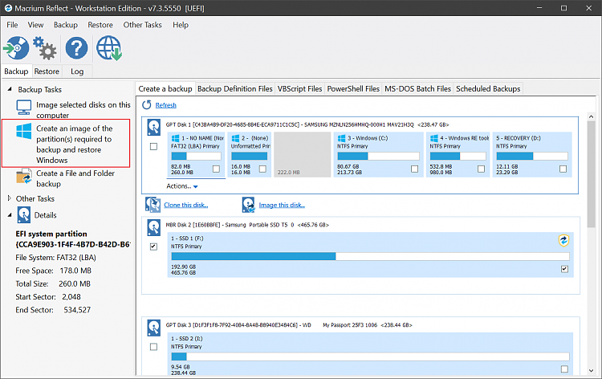Viewport: 602px width, 379px height.
Task: Click the Windows flag on Windows (C:) partition
Action: pos(341,138)
